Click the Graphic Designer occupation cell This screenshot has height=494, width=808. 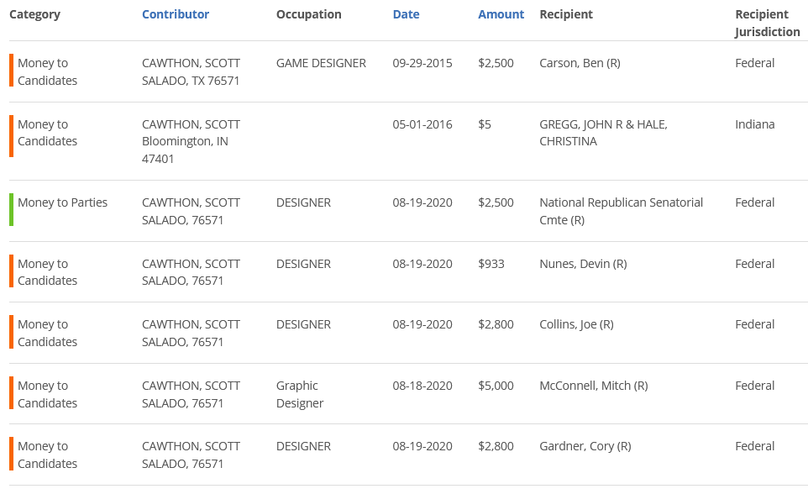pyautogui.click(x=299, y=394)
